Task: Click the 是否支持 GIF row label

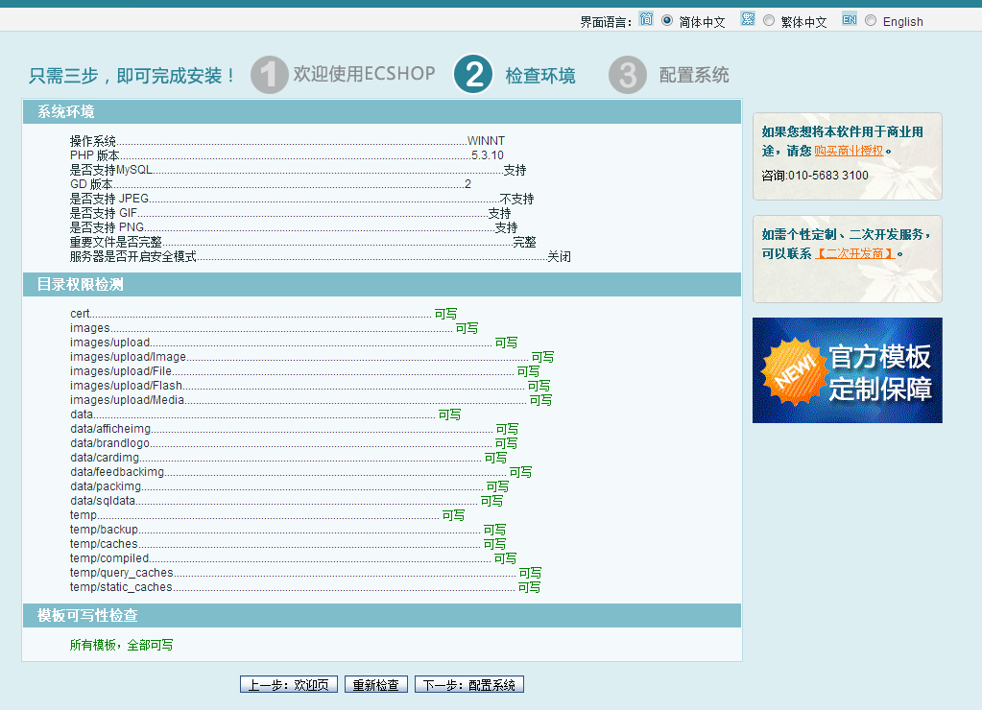Action: [104, 213]
